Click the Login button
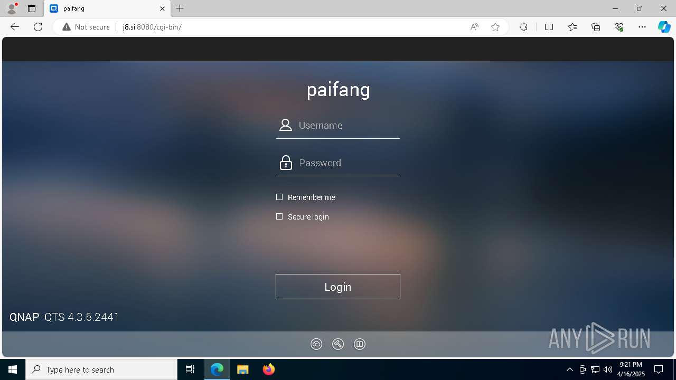The image size is (676, 380). pos(338,287)
